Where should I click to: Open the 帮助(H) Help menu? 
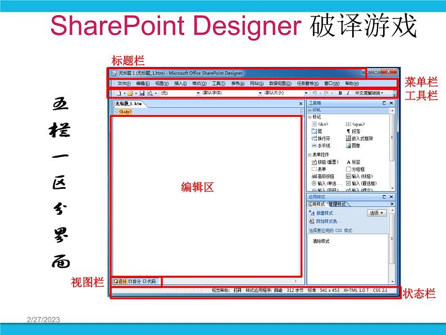click(352, 83)
